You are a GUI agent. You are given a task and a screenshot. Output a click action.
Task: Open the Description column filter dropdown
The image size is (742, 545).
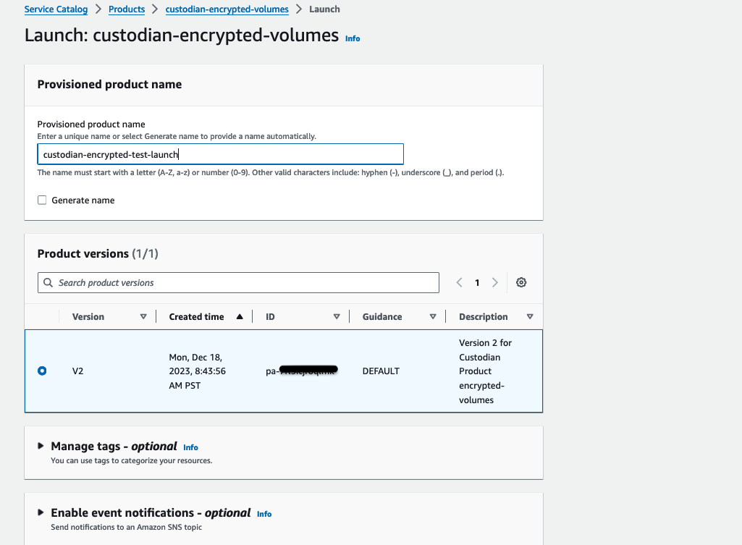point(530,316)
